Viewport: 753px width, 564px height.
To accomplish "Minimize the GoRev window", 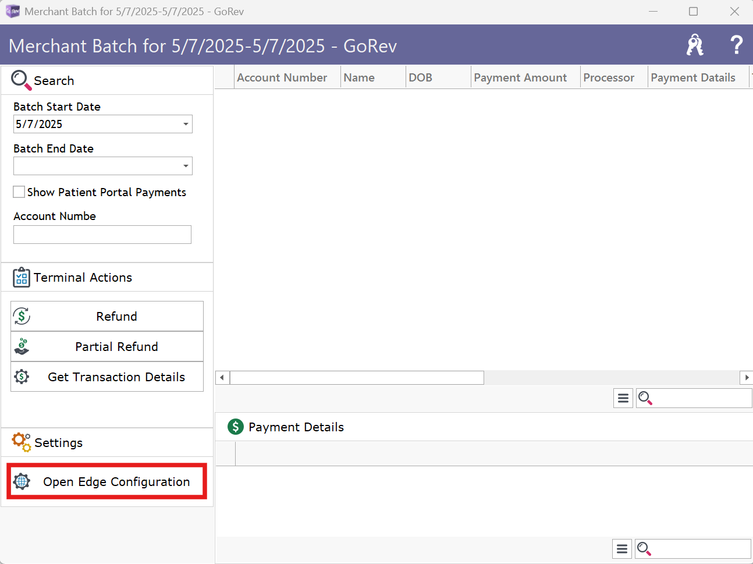I will coord(653,12).
